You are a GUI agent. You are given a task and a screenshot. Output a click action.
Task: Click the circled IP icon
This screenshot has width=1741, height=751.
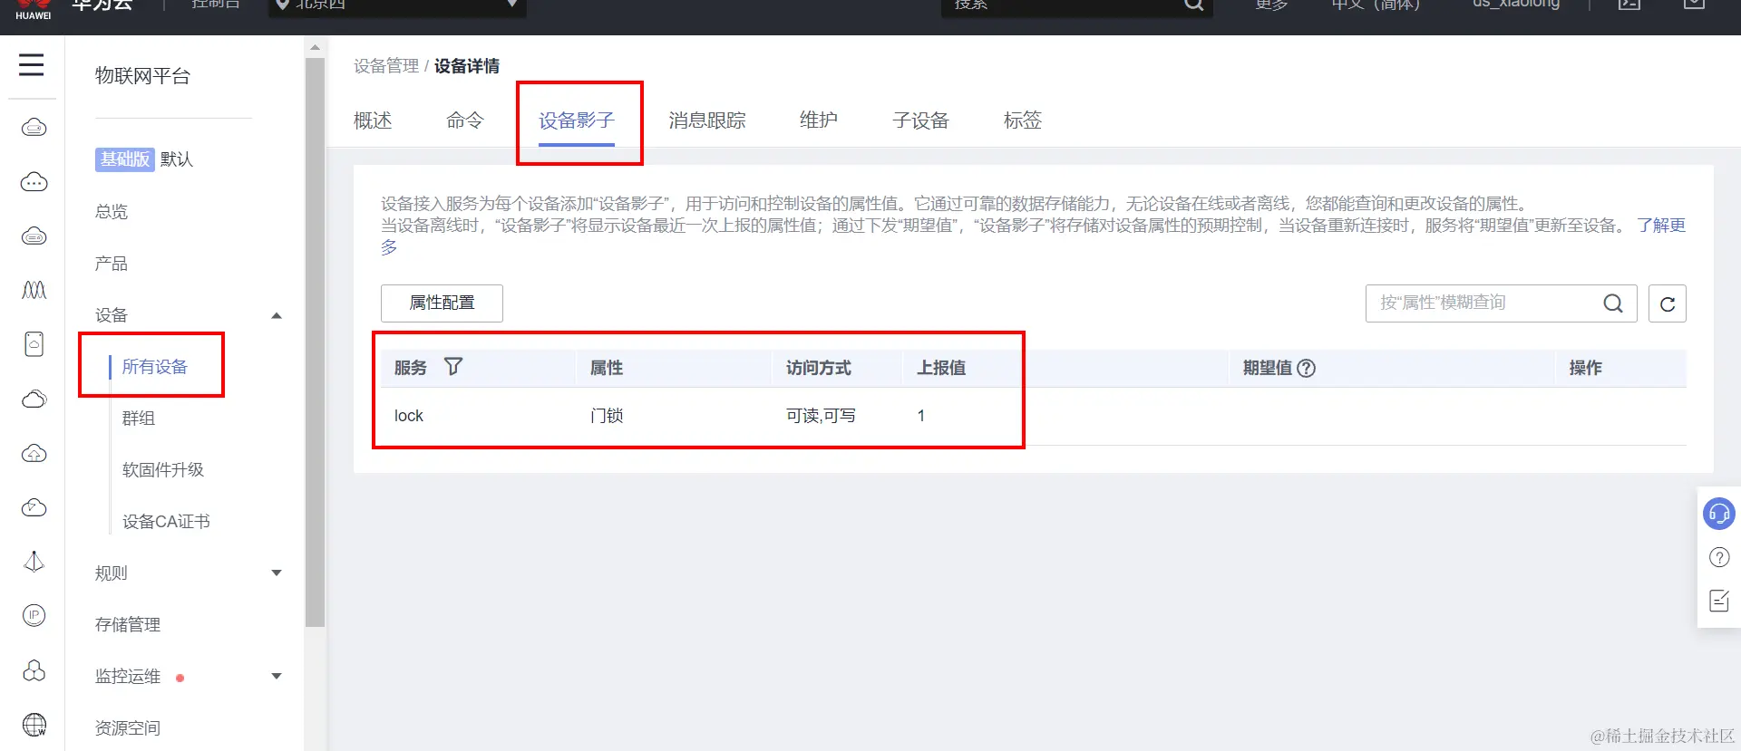click(x=34, y=616)
